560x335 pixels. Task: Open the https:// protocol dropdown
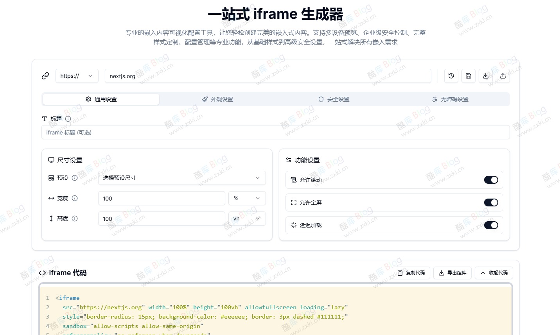click(x=77, y=76)
